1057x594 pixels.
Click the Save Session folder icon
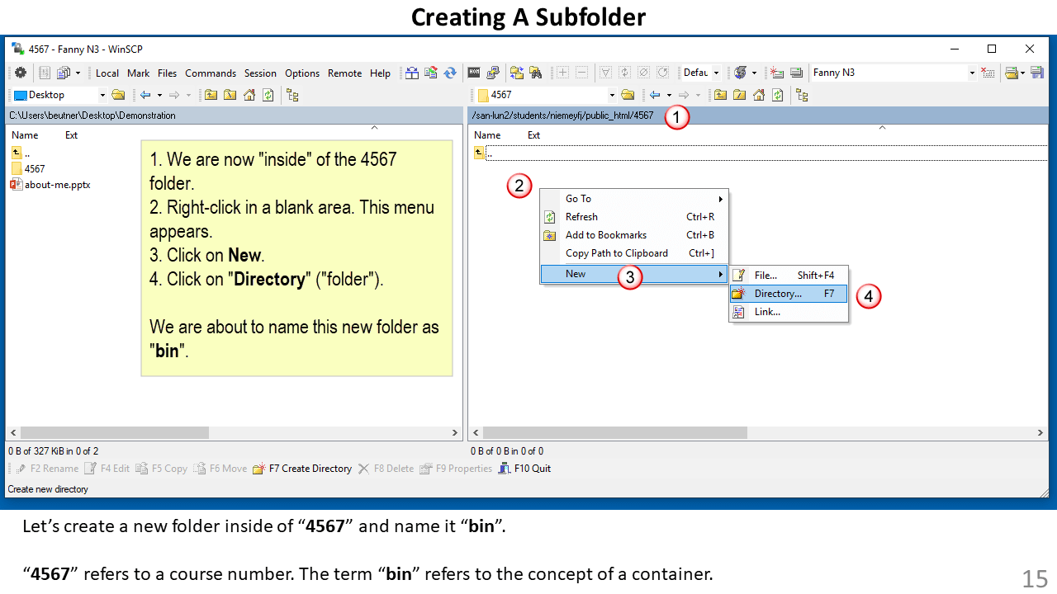(1012, 73)
